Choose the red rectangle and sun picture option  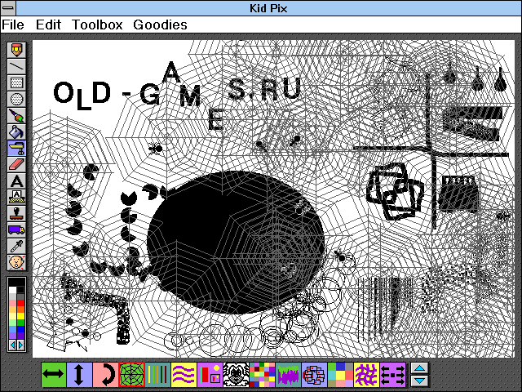pos(210,375)
